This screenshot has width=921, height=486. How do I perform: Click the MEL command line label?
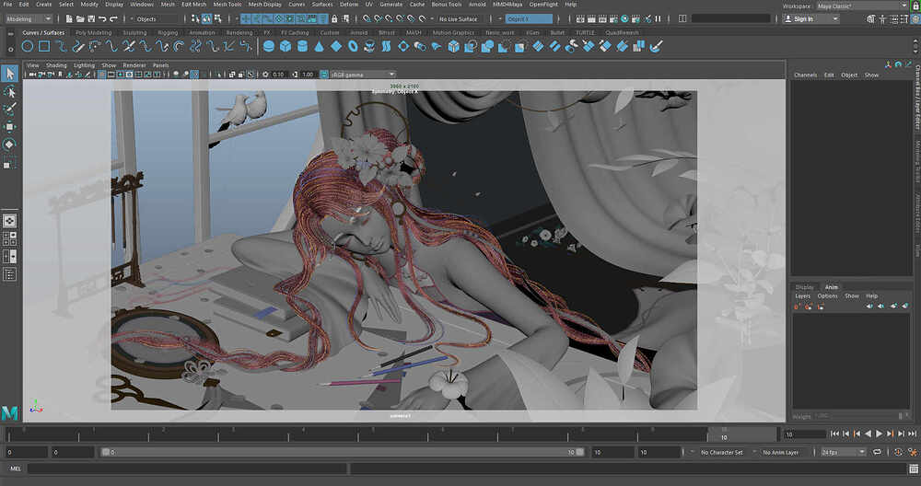[16, 469]
